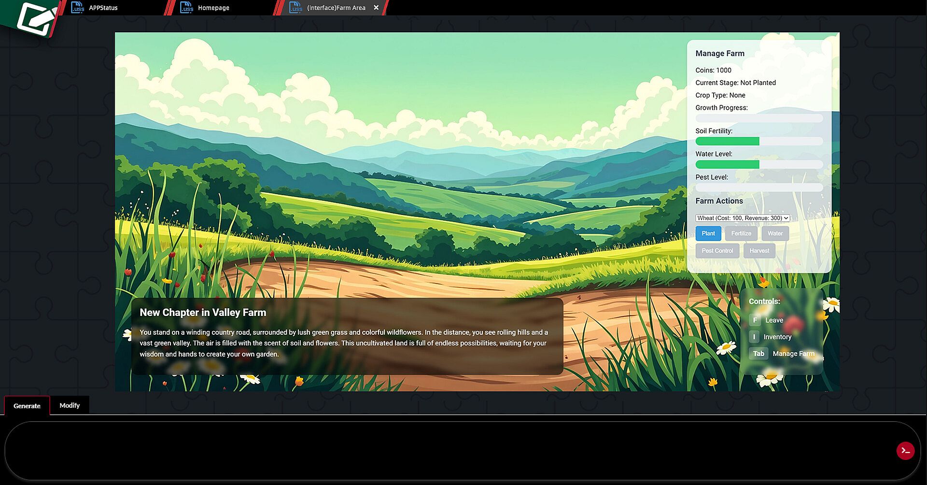
Task: Click the Water action button
Action: pyautogui.click(x=775, y=233)
